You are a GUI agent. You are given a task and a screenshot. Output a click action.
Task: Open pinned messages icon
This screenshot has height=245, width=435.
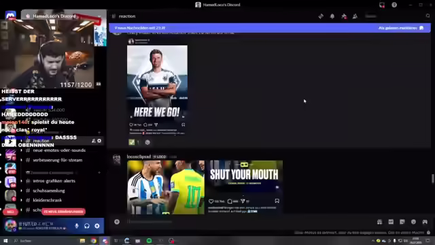(x=344, y=16)
